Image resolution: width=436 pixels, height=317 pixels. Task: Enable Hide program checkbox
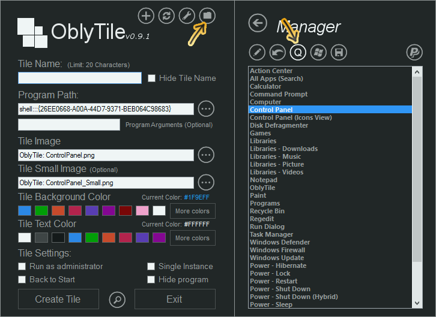pos(151,280)
